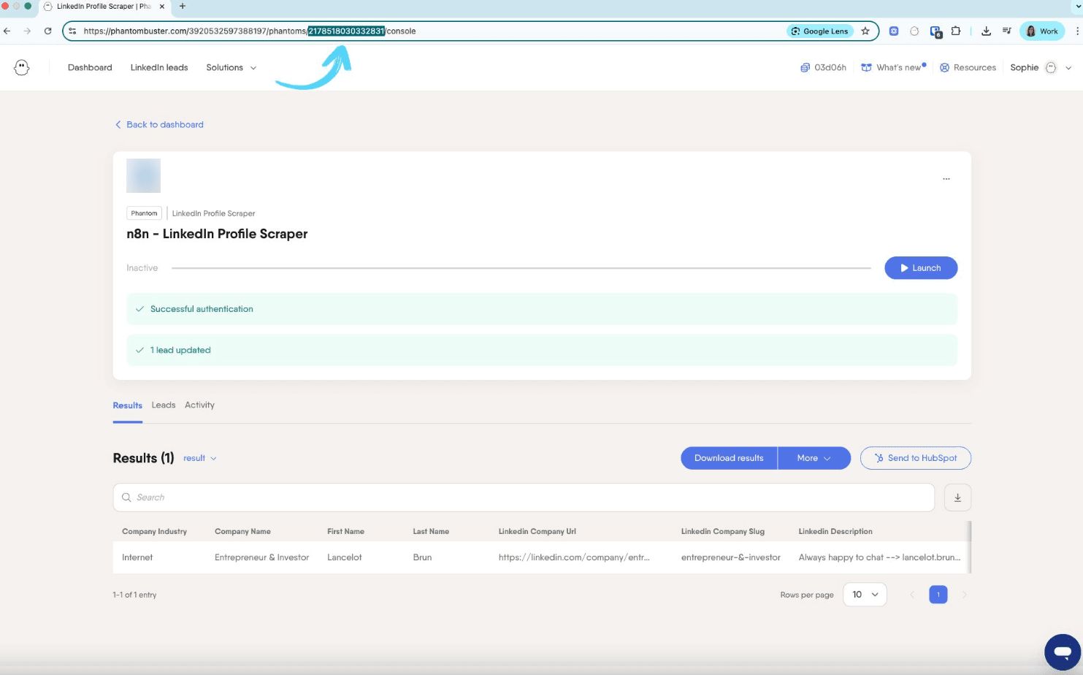Screen dimensions: 1083x675
Task: Click the next page arrow
Action: tap(964, 595)
